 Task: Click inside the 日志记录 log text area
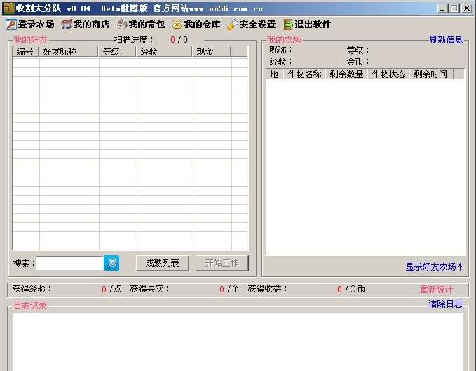pyautogui.click(x=238, y=342)
